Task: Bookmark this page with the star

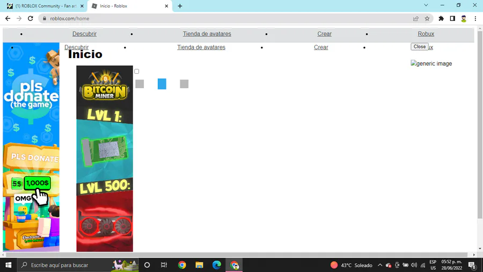Action: tap(427, 18)
